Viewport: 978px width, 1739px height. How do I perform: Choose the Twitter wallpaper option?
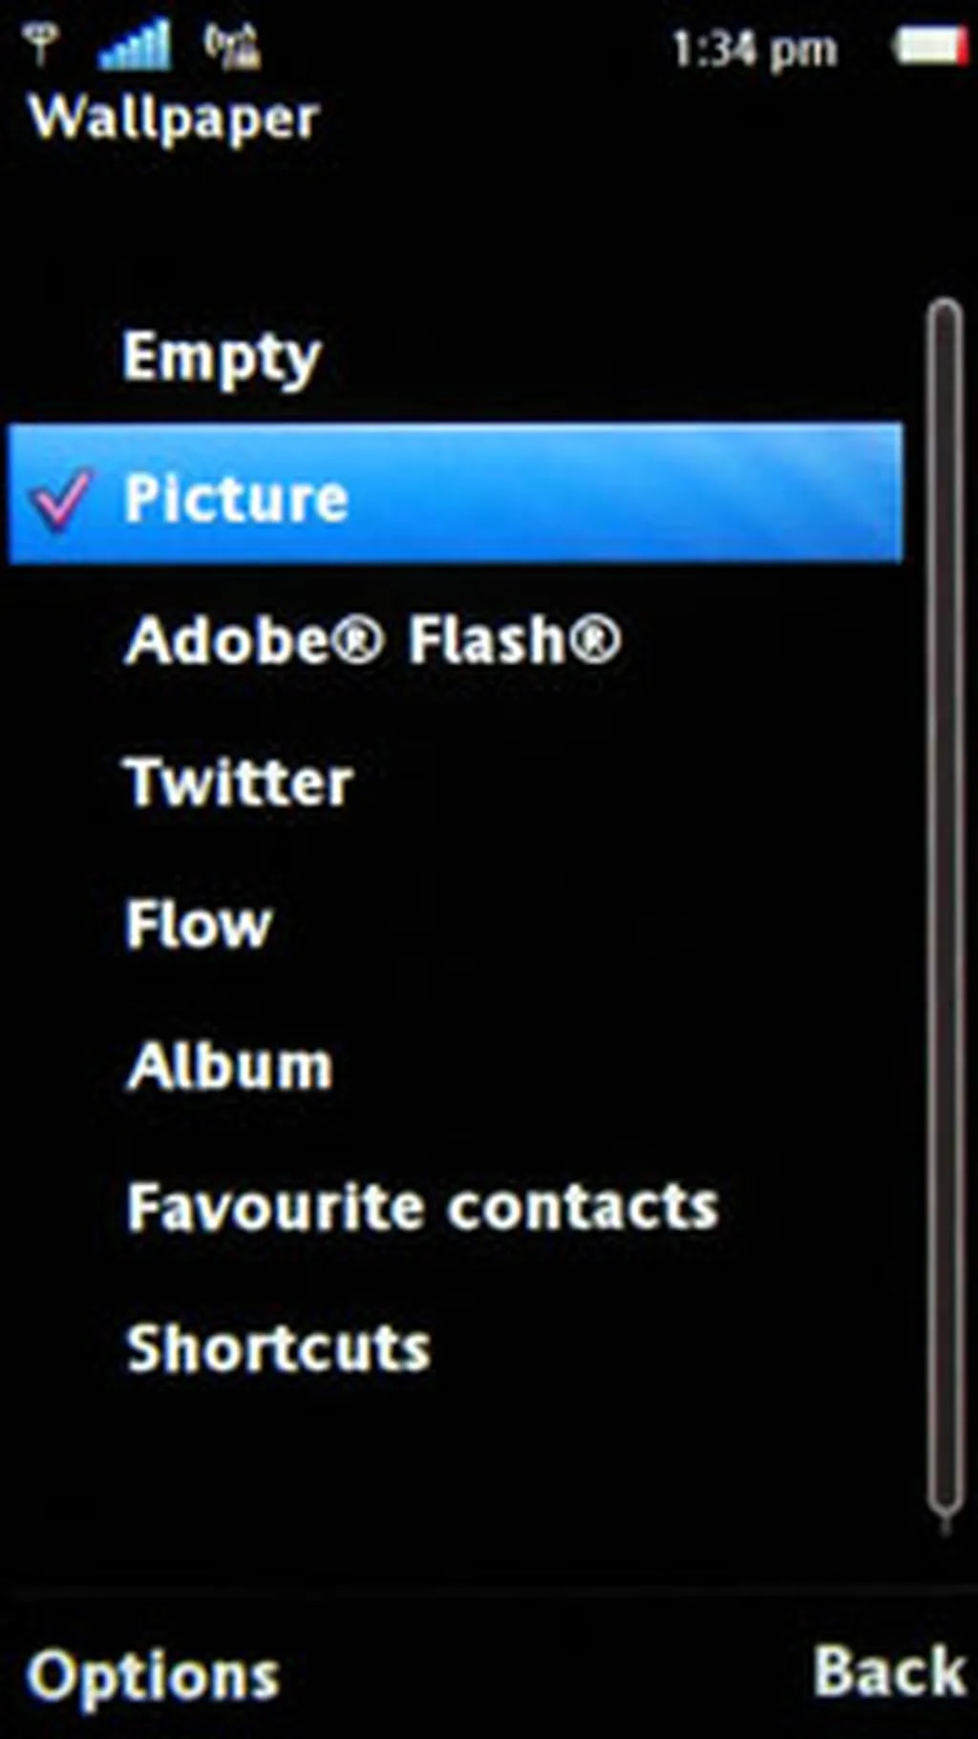point(239,782)
